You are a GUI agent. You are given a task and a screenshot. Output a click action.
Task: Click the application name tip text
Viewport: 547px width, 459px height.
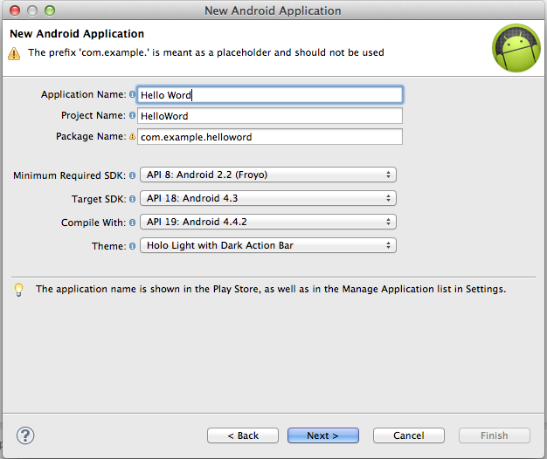[x=271, y=289]
